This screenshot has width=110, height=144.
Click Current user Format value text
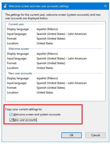[51, 39]
